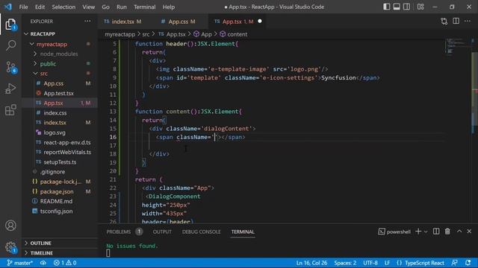This screenshot has height=268, width=478.
Task: Maximize panel size with chevron up
Action: [459, 232]
